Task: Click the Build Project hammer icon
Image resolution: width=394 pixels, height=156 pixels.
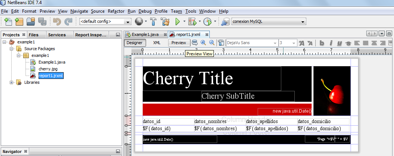Action: (x=154, y=22)
